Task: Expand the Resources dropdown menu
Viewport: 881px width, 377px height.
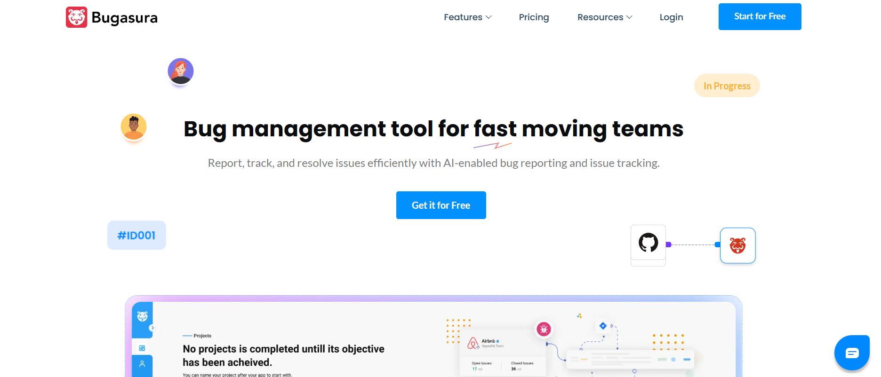Action: [x=605, y=17]
